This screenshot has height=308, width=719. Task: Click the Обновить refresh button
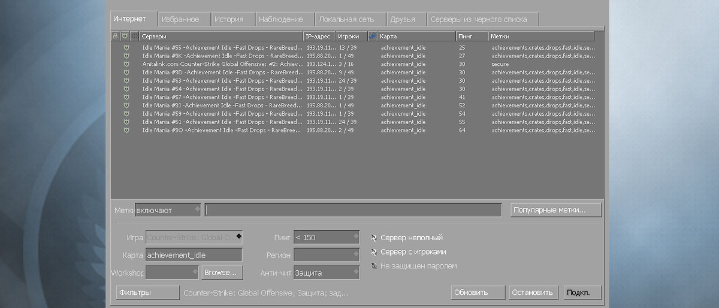pos(478,292)
